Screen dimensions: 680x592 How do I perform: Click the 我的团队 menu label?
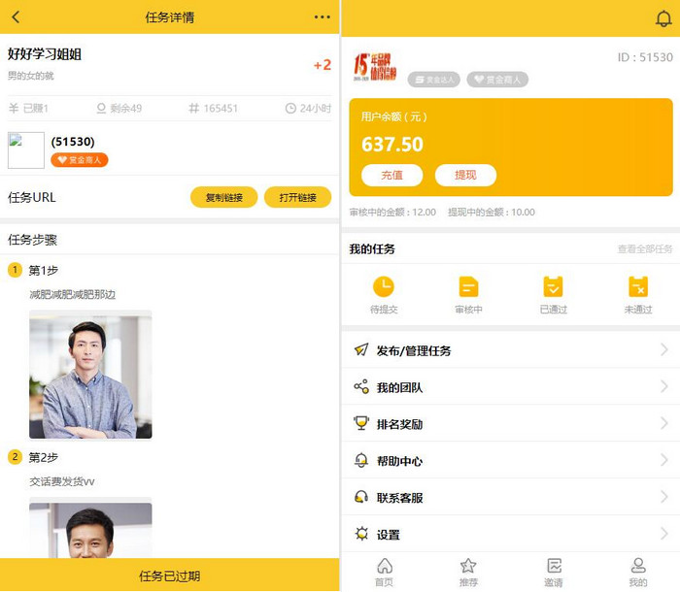(399, 387)
